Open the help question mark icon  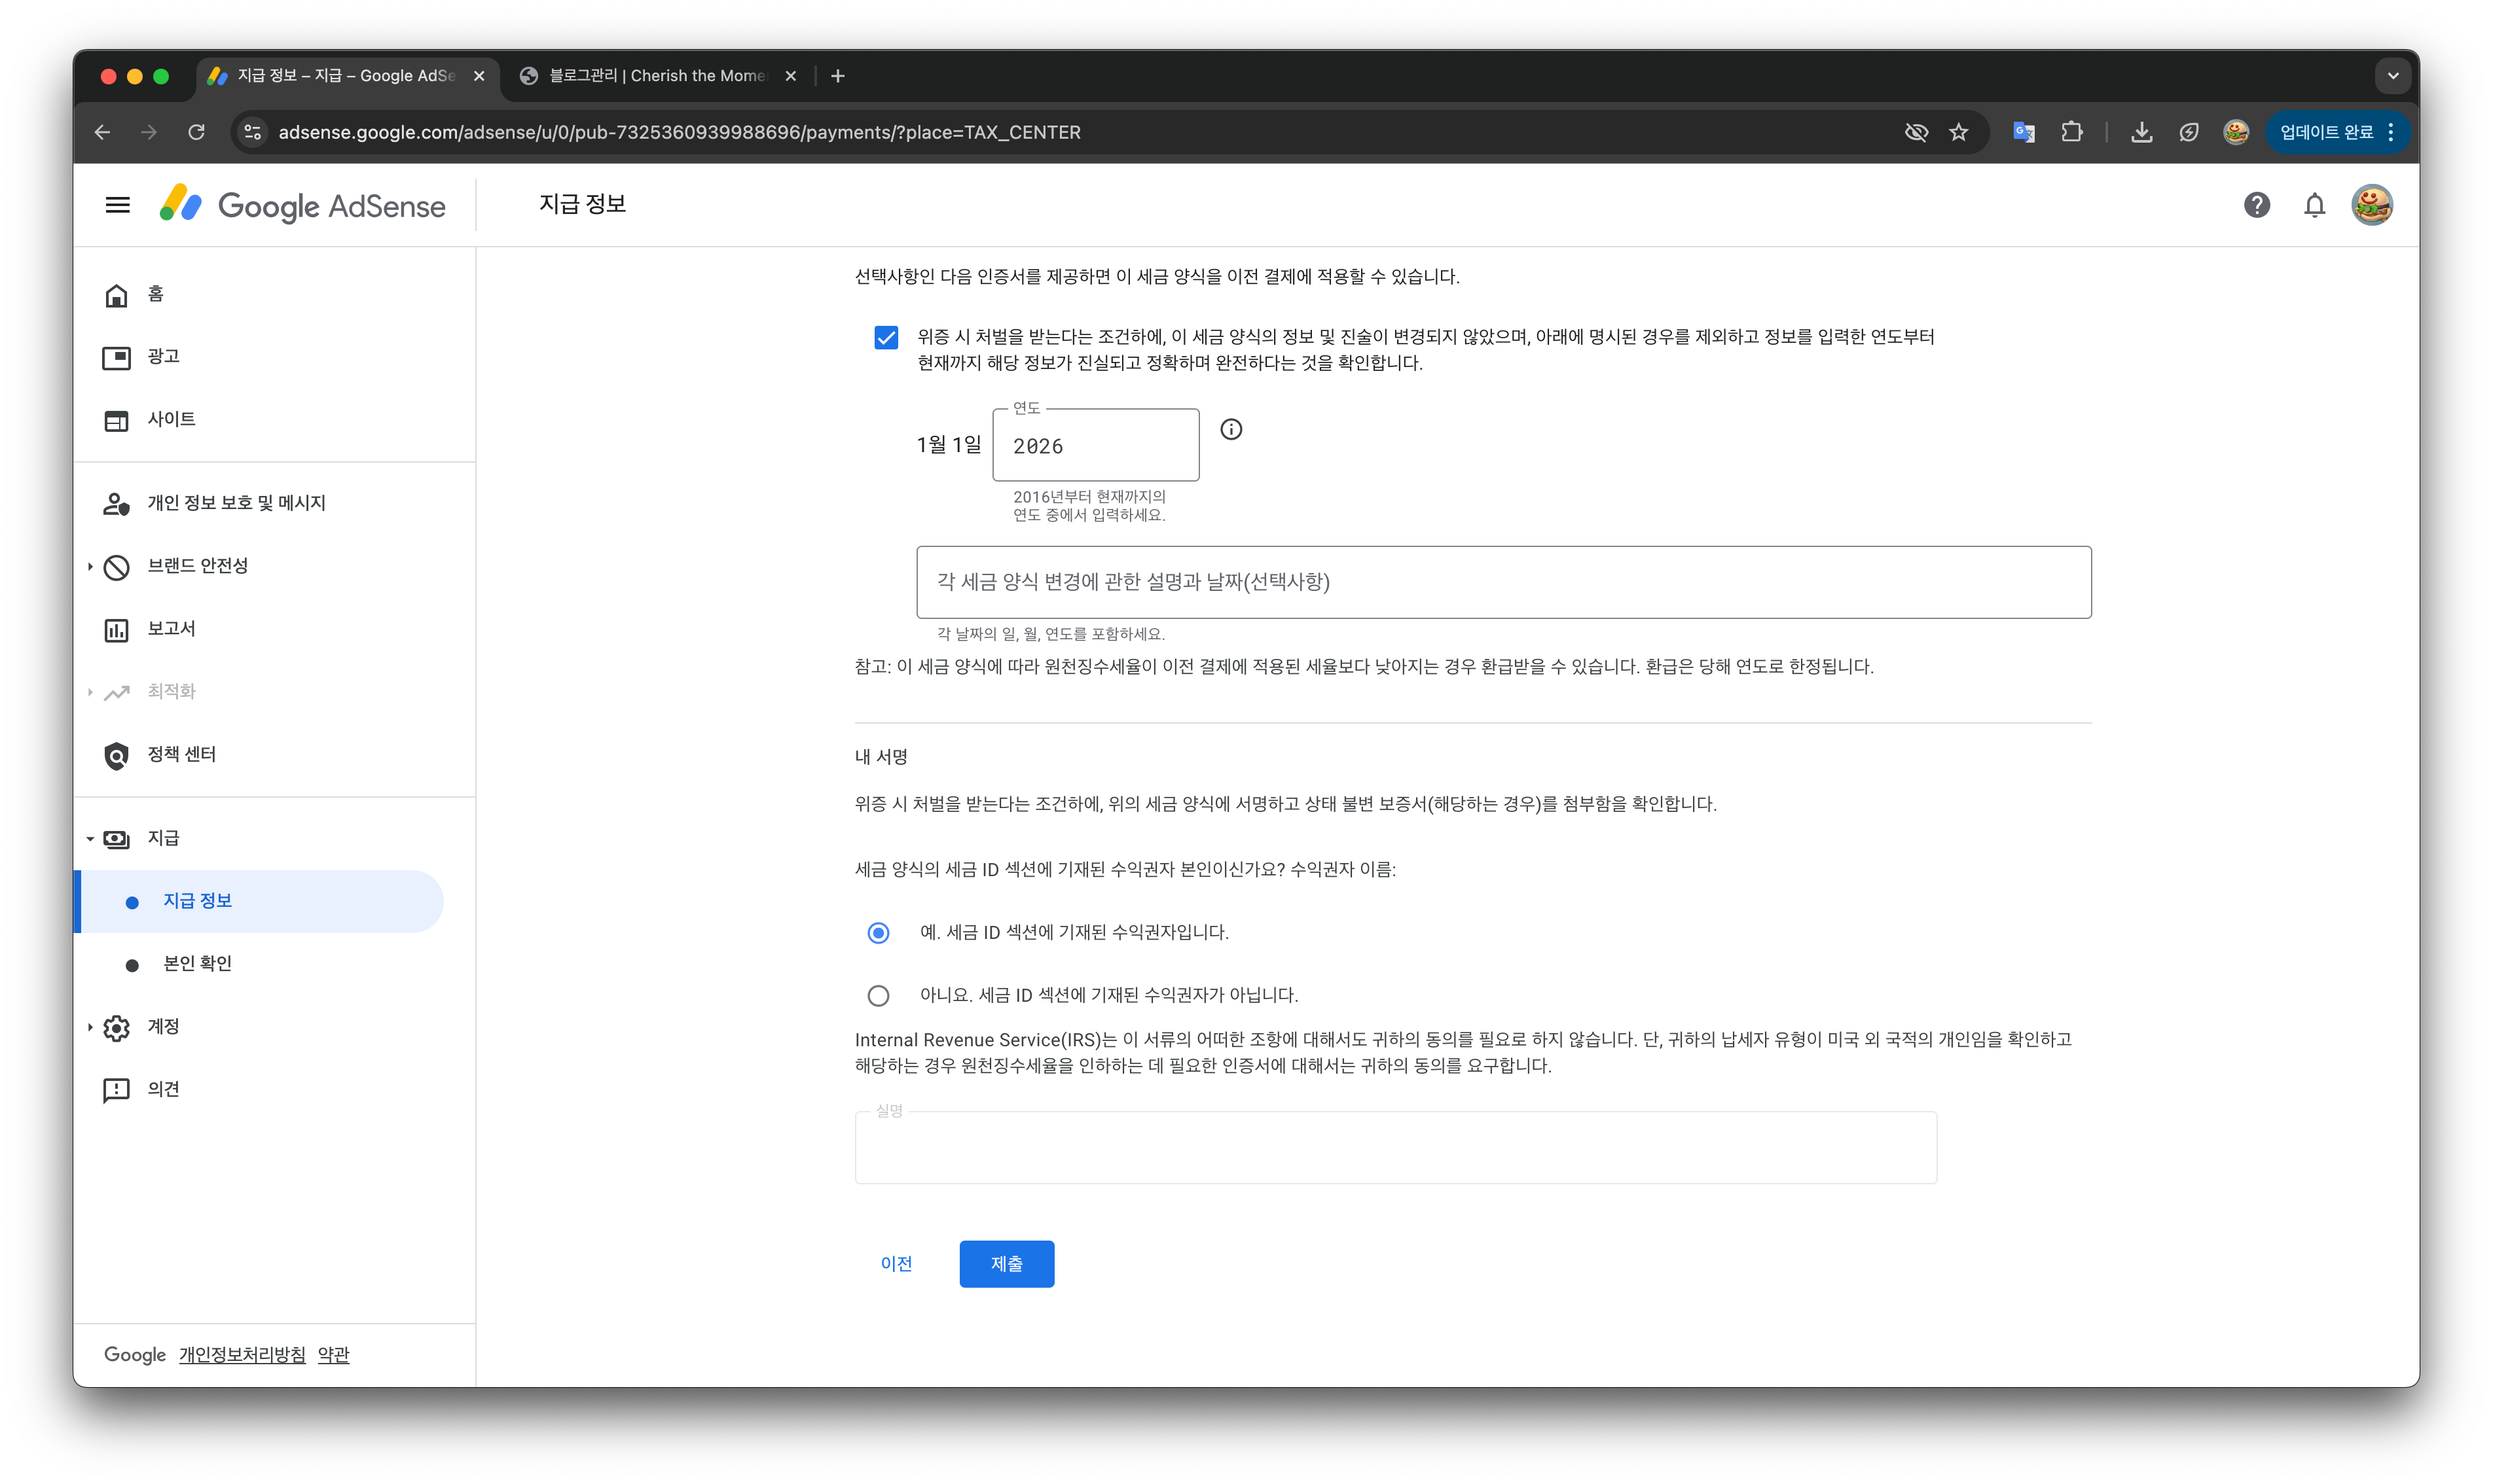pyautogui.click(x=2256, y=205)
